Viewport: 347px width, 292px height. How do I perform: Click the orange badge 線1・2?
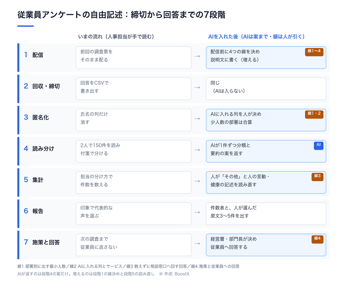point(314,114)
